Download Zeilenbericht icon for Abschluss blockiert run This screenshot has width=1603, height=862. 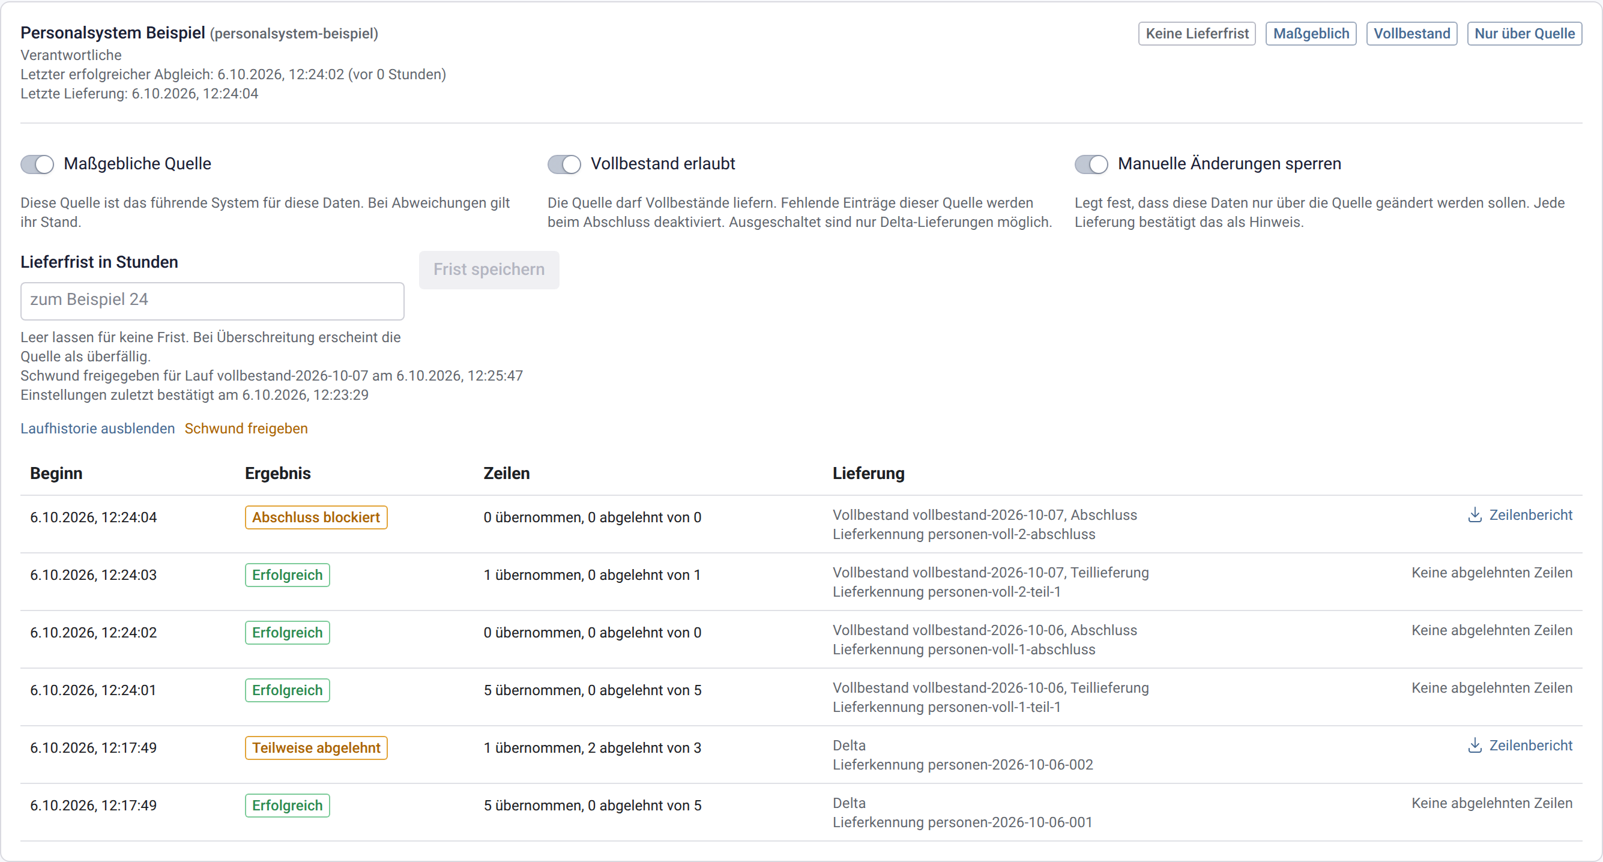coord(1474,514)
